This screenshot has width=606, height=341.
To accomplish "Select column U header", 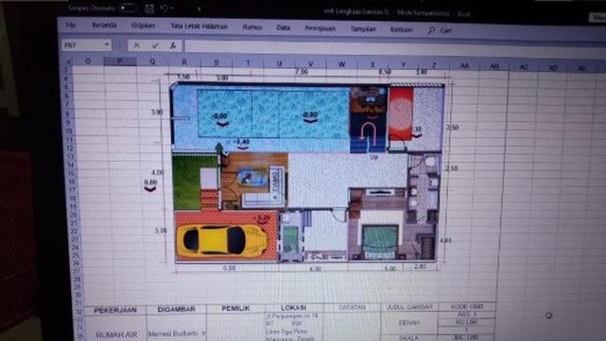I will tap(279, 63).
